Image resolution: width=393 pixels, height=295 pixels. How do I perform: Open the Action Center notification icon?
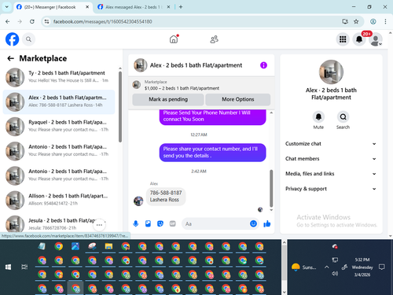(x=382, y=267)
